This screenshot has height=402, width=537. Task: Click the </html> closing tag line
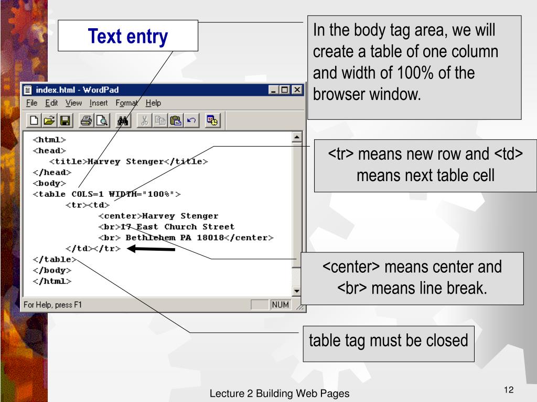click(52, 282)
